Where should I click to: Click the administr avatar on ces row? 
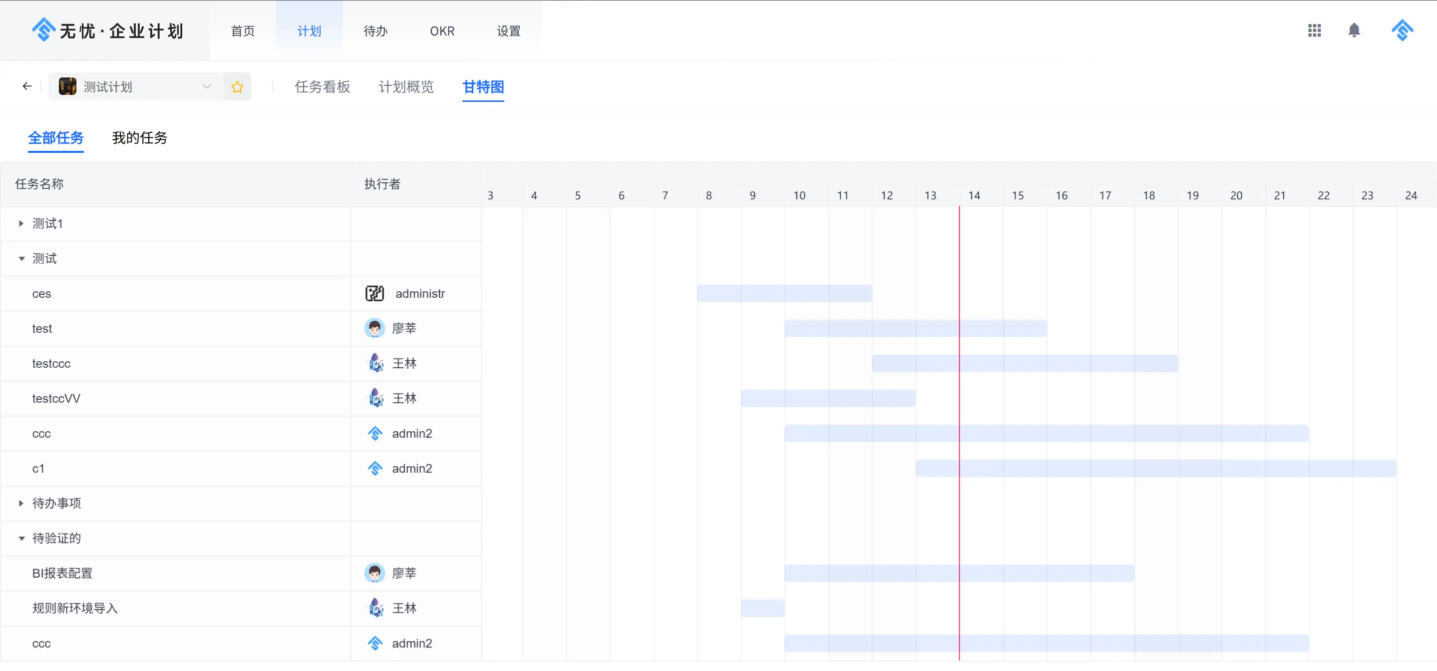coord(374,294)
